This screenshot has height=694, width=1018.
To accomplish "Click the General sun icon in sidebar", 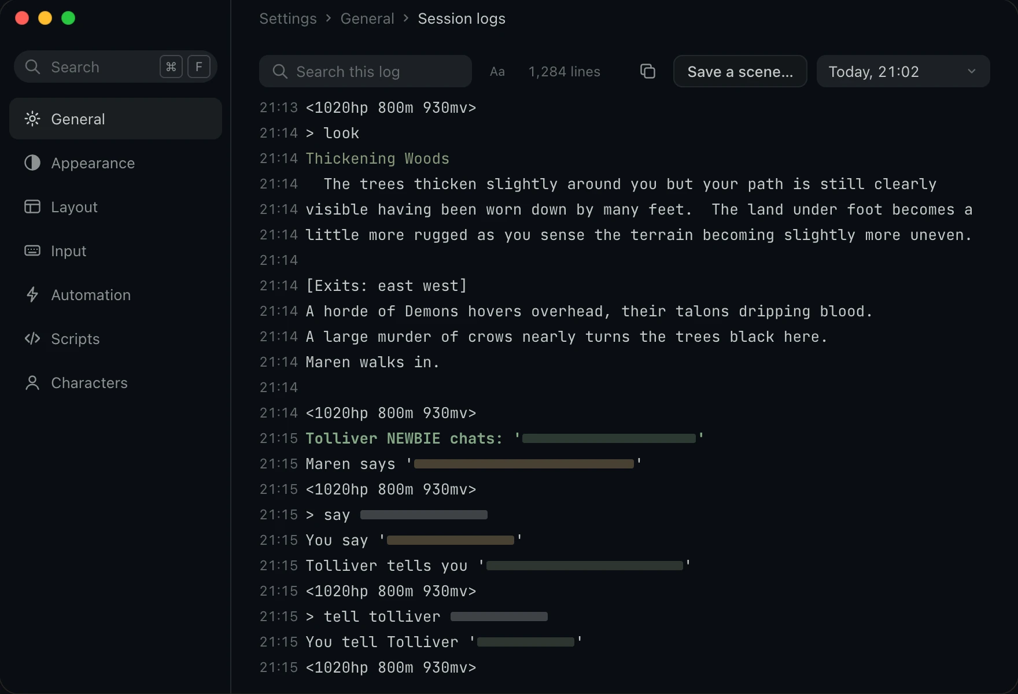I will pos(32,119).
